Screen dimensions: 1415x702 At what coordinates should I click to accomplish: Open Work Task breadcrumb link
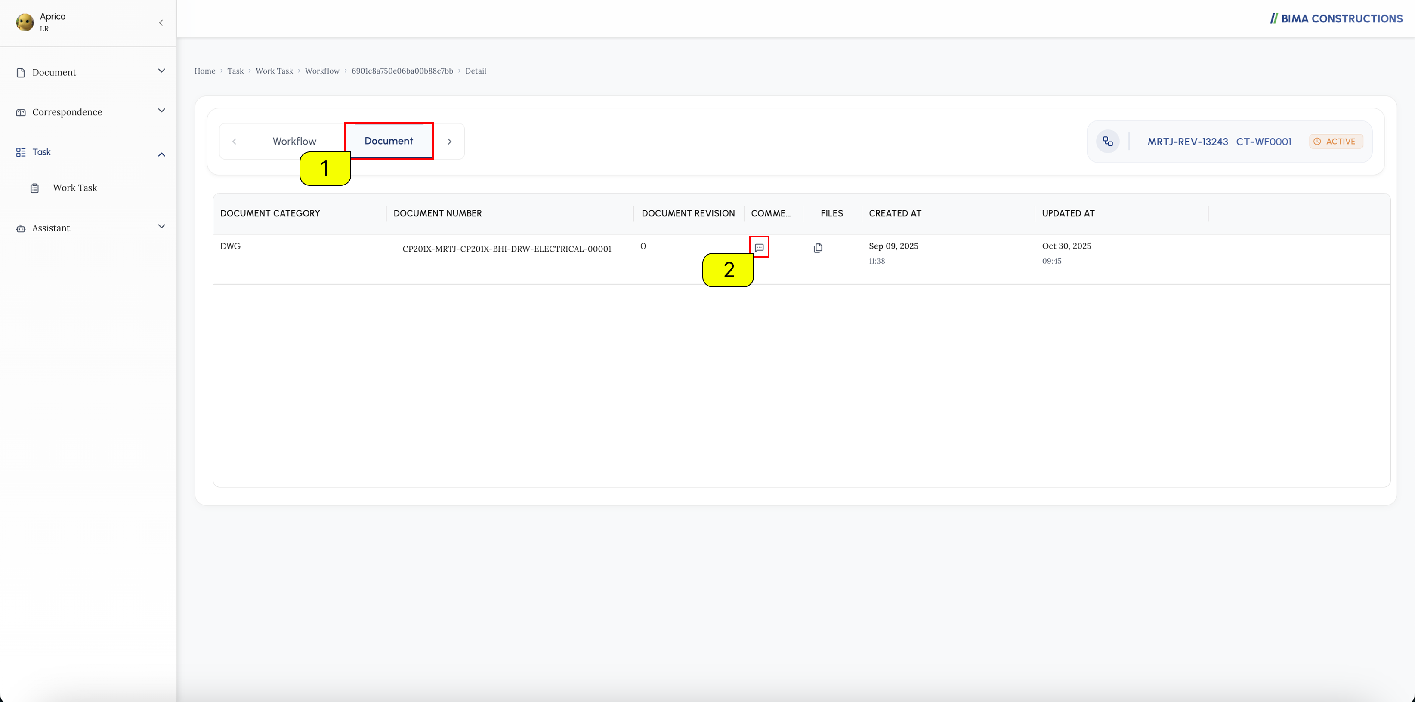pos(274,71)
